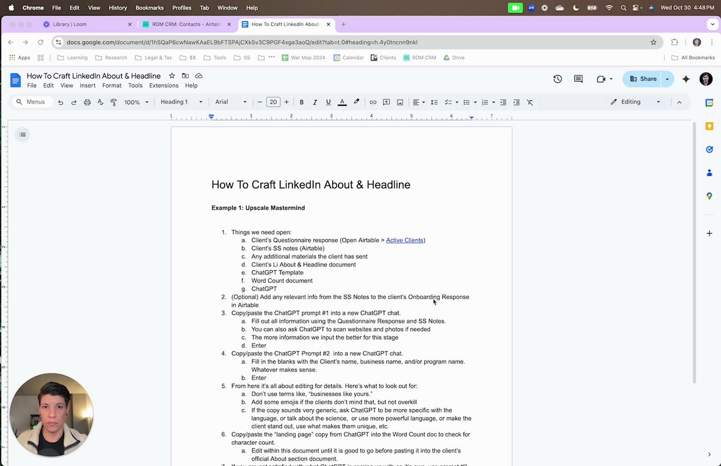Pick a text color
Viewport: 721px width, 466px height.
point(342,102)
